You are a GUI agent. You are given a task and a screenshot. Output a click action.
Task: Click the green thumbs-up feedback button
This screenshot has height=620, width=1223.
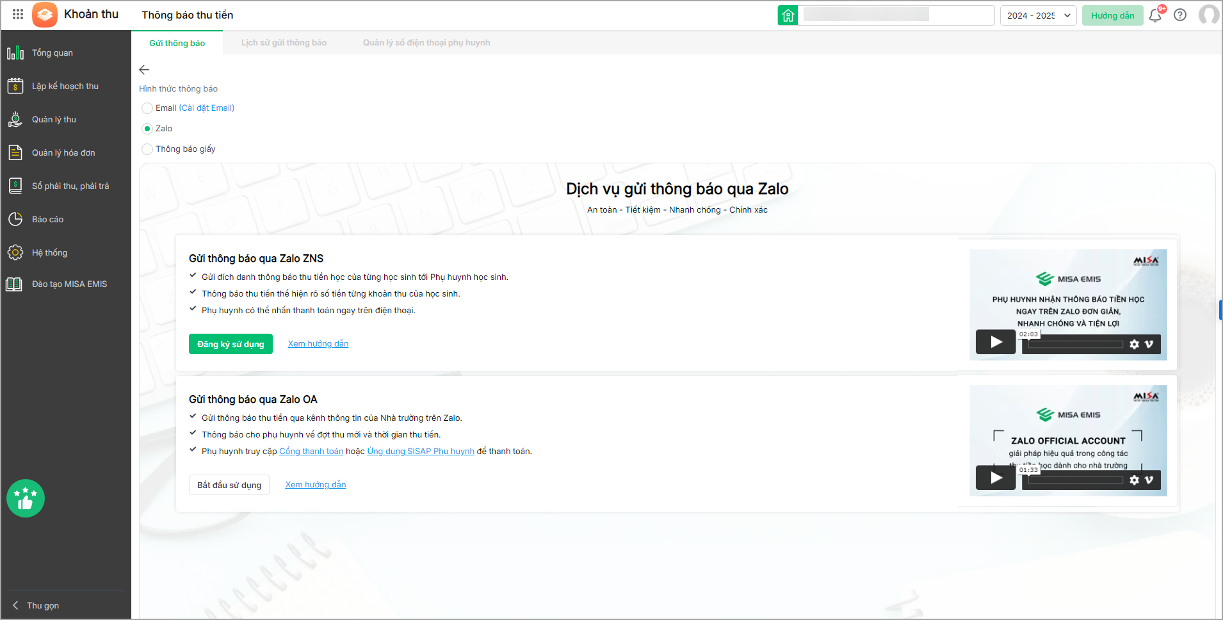coord(26,498)
